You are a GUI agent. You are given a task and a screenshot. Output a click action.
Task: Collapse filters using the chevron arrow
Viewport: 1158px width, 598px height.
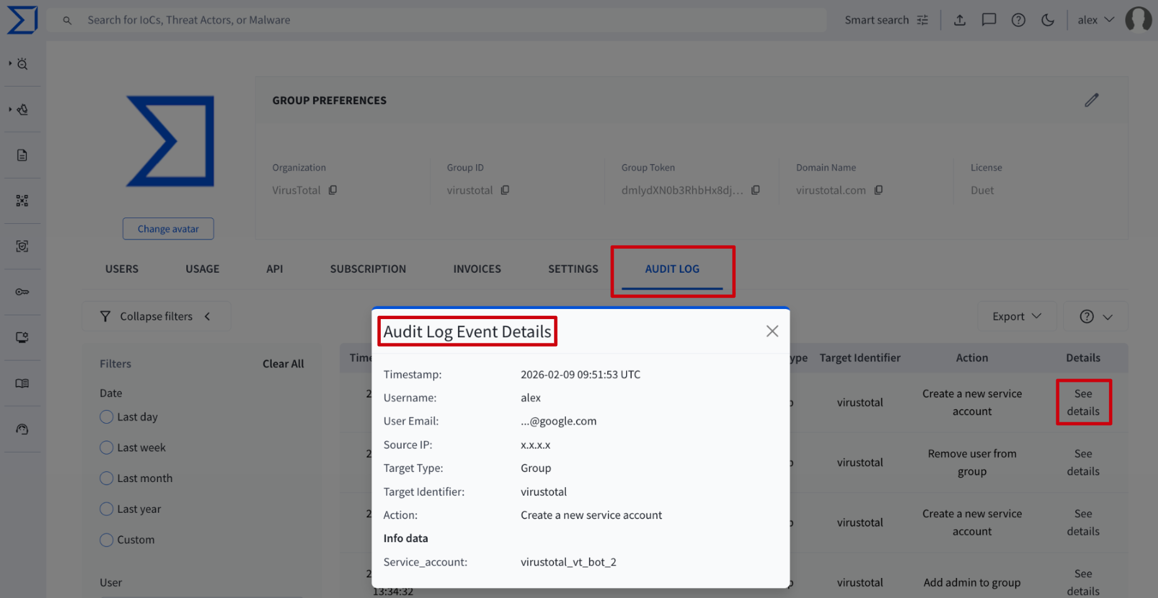click(208, 317)
